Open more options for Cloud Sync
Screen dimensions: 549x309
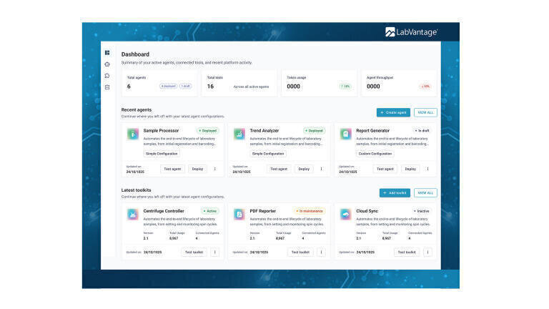(x=427, y=252)
